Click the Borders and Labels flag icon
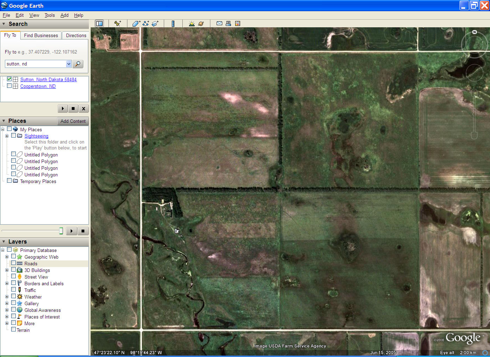This screenshot has width=490, height=357. click(x=20, y=283)
